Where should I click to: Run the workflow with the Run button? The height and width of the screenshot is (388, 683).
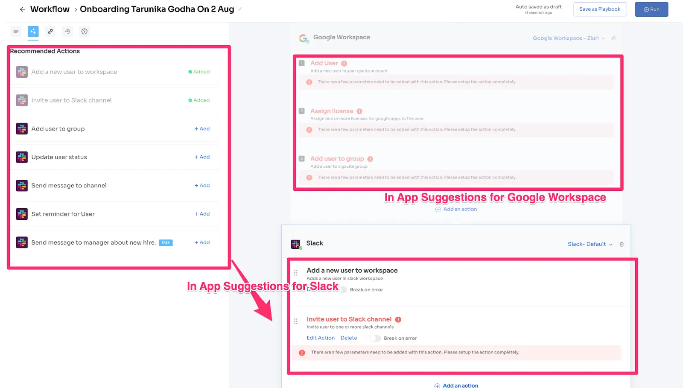click(x=651, y=9)
